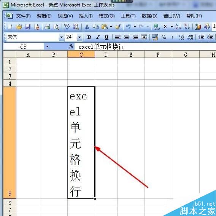Open the 帮助(H) menu

pyautogui.click(x=194, y=16)
